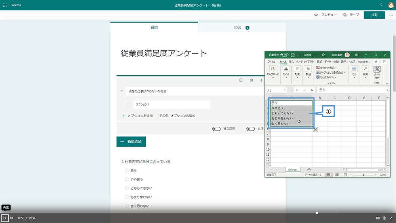Click the Excel ribbon display options icon

[x=357, y=55]
